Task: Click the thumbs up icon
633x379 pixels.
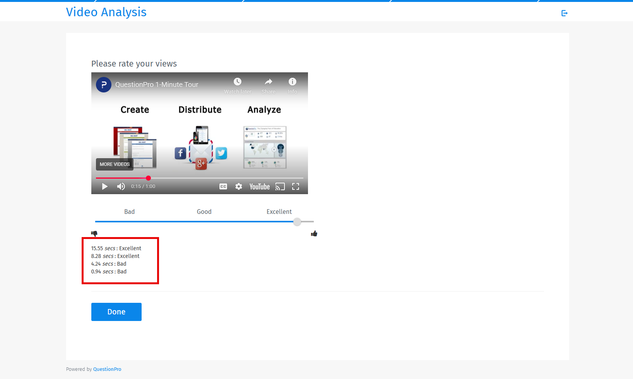Action: click(x=314, y=234)
